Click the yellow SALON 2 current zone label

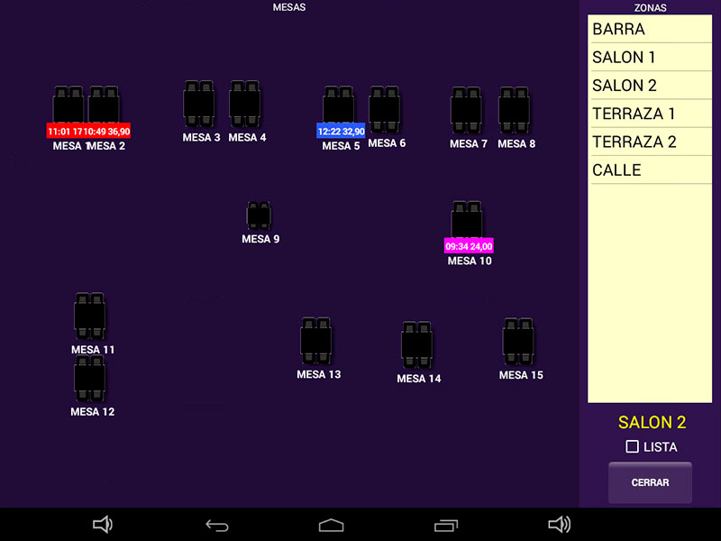652,422
